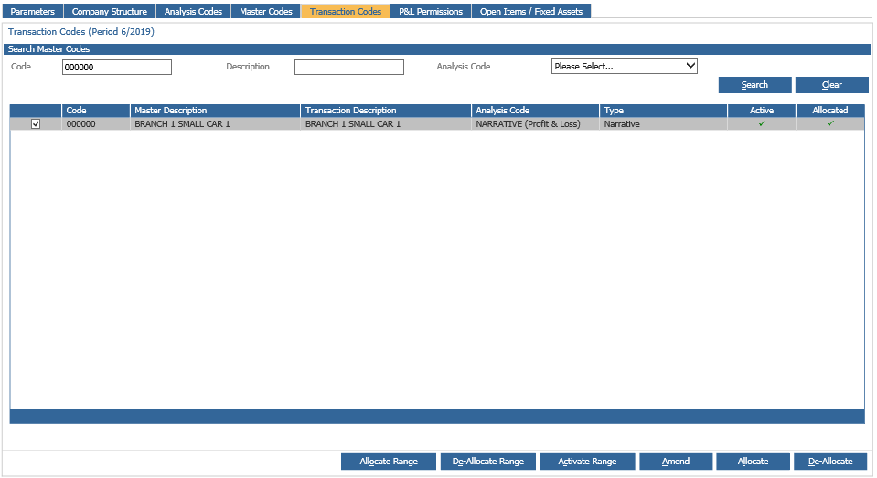Image resolution: width=877 pixels, height=478 pixels.
Task: Click the Transaction Description column header
Action: click(386, 111)
